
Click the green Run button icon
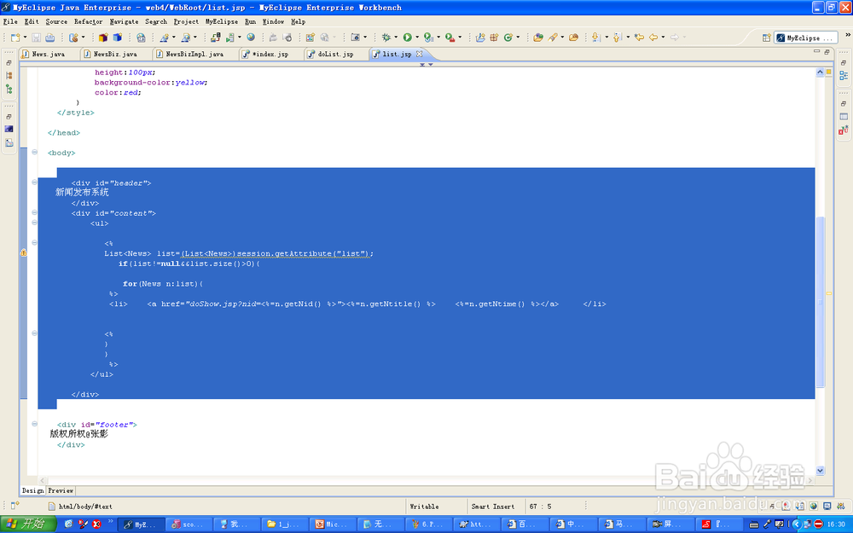[x=407, y=37]
